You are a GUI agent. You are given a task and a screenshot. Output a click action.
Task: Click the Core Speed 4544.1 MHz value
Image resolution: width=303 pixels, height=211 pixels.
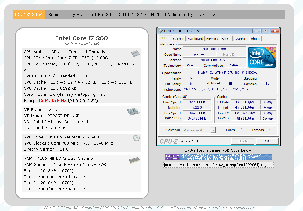coord(197,102)
